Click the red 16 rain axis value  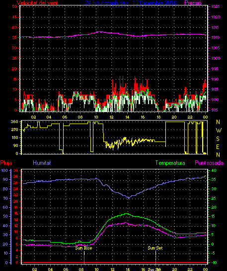16,213
